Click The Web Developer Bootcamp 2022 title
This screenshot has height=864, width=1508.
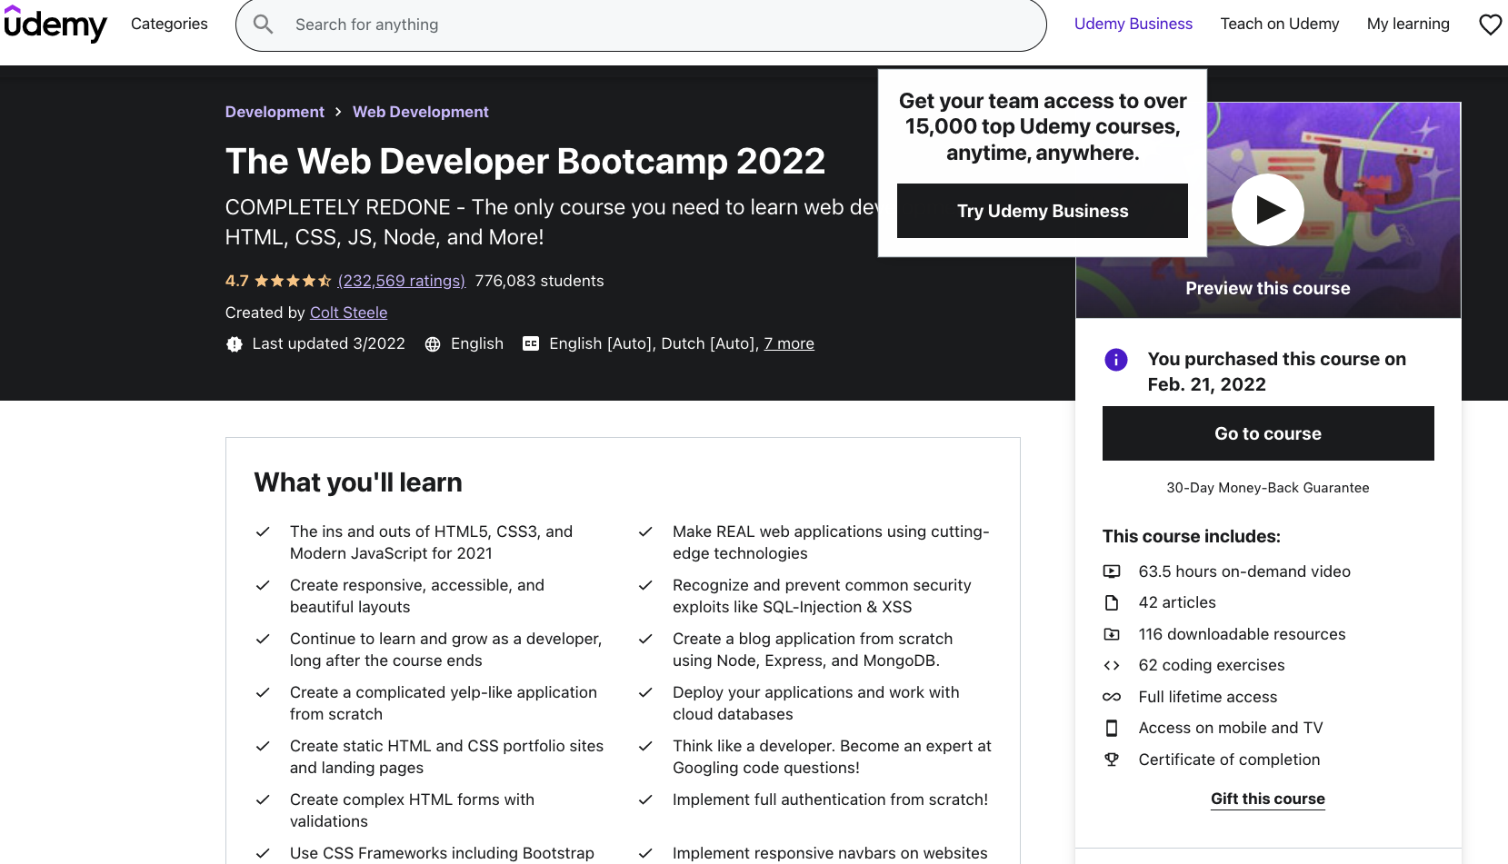tap(525, 162)
